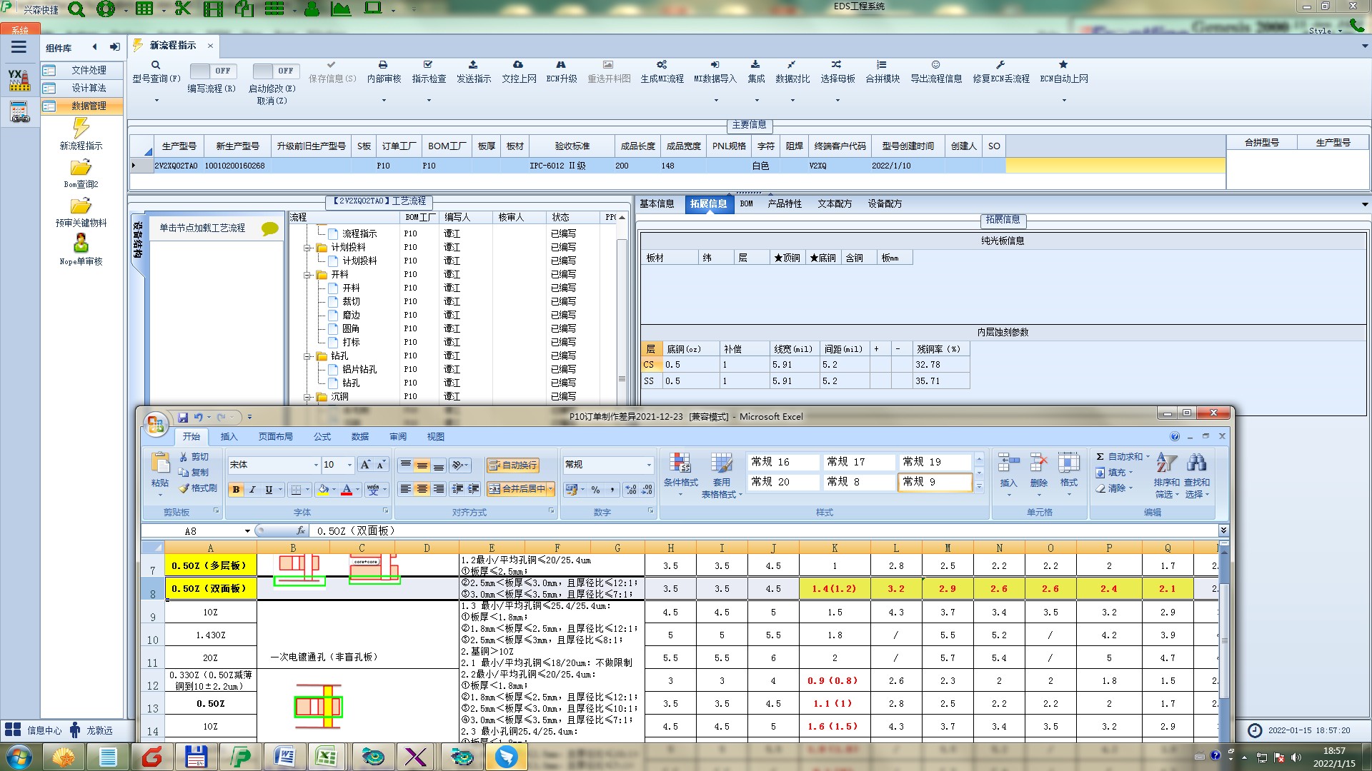Click the 发送指示 upload icon
The width and height of the screenshot is (1372, 771).
tap(473, 65)
